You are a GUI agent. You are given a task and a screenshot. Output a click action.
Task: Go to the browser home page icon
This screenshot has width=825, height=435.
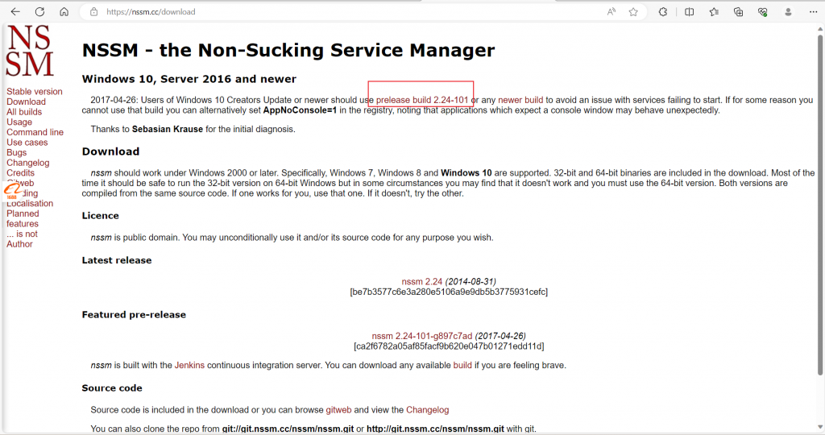point(64,12)
